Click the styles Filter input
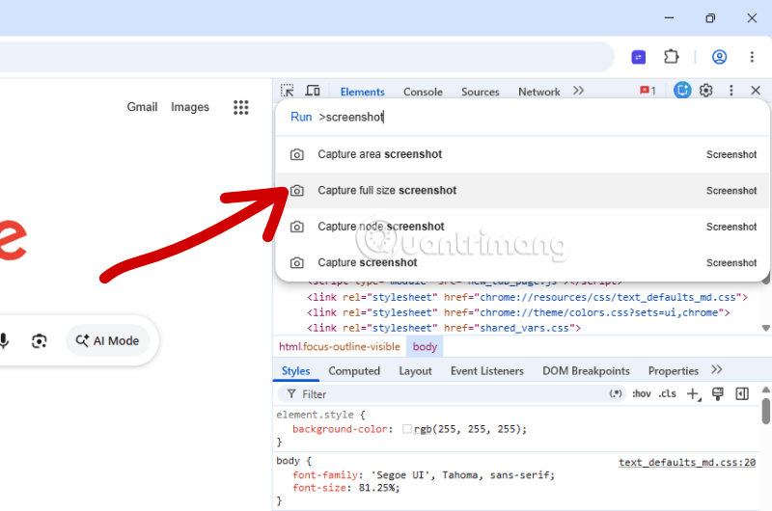 (x=442, y=394)
